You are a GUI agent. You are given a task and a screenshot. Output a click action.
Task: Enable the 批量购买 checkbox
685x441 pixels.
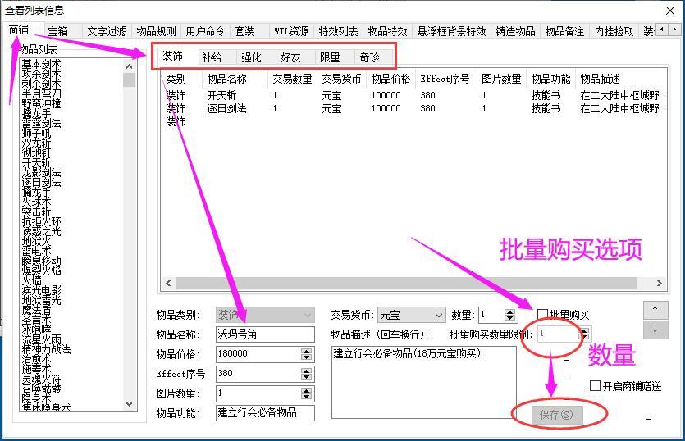pos(542,315)
